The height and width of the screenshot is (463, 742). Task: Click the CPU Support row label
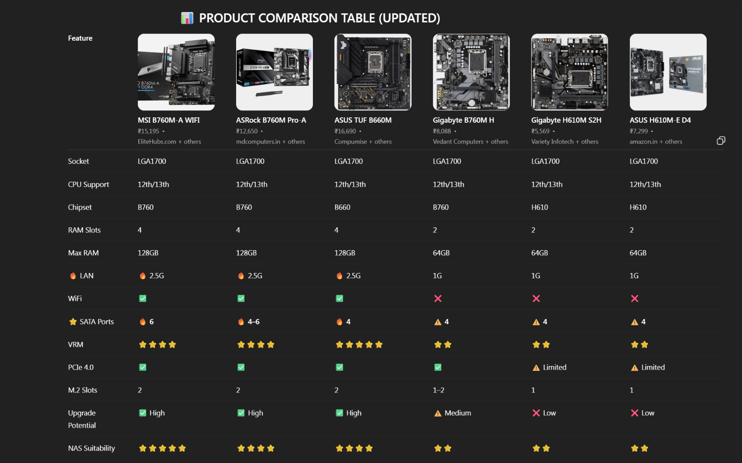point(88,184)
